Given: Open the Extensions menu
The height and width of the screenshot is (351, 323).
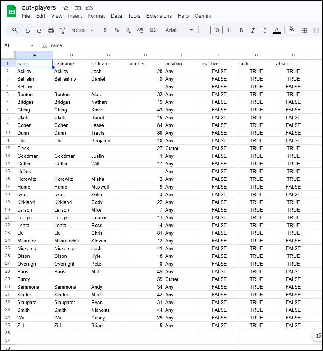Looking at the screenshot, I should pos(159,16).
